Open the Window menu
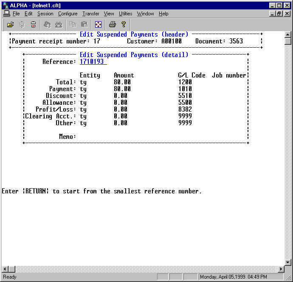Screen dimensions: 293x282 click(x=145, y=14)
